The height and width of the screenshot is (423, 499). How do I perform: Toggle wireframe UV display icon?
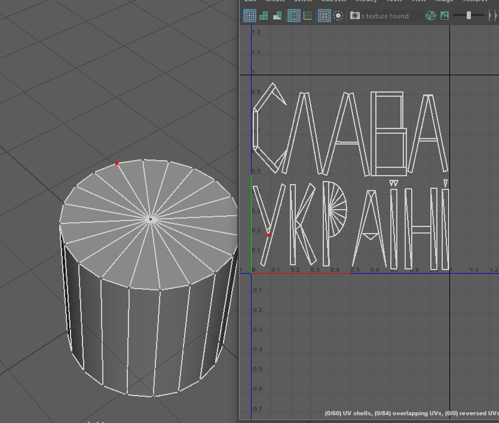(250, 16)
